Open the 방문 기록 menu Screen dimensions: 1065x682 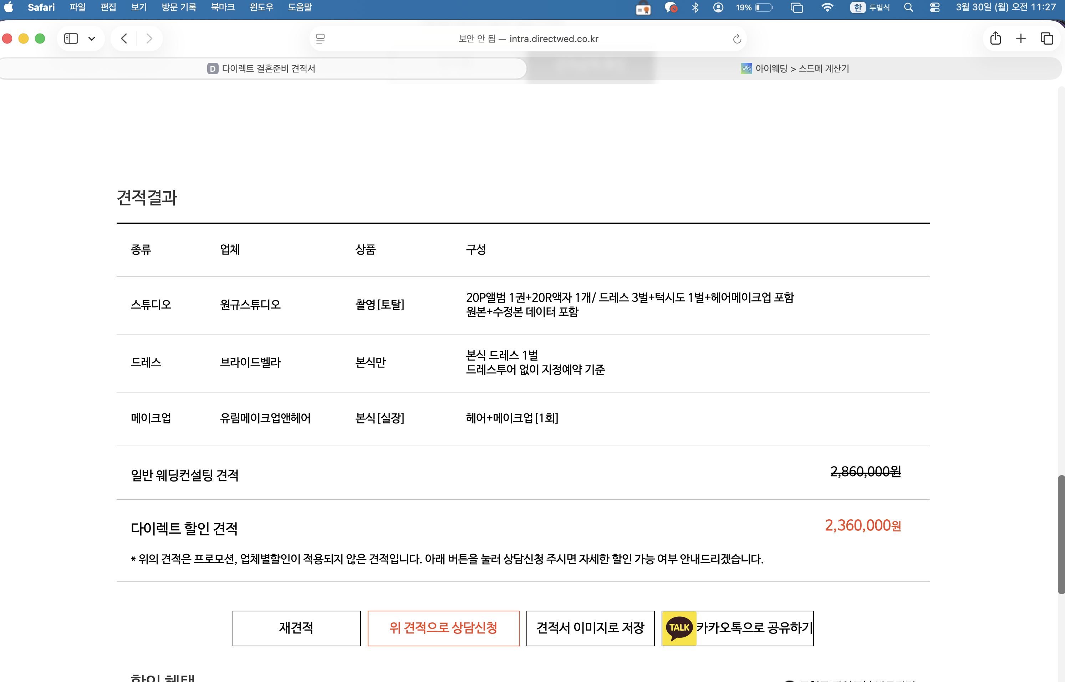click(178, 7)
